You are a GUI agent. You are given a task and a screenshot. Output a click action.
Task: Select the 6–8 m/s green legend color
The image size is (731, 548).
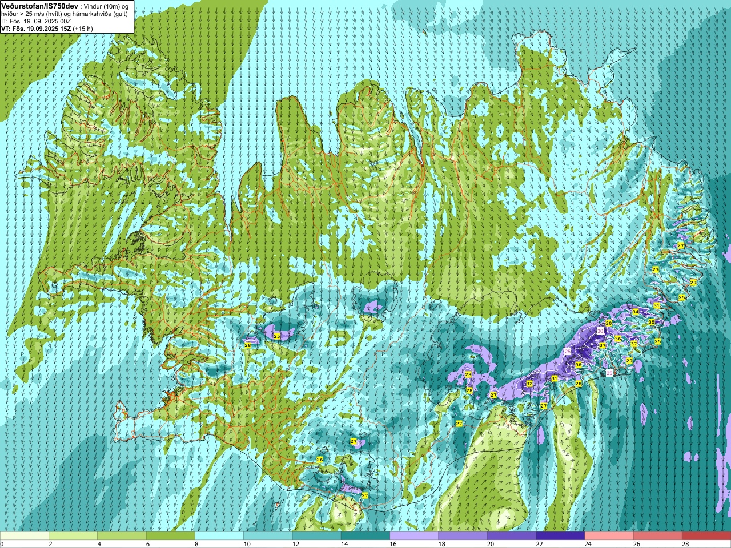point(170,536)
